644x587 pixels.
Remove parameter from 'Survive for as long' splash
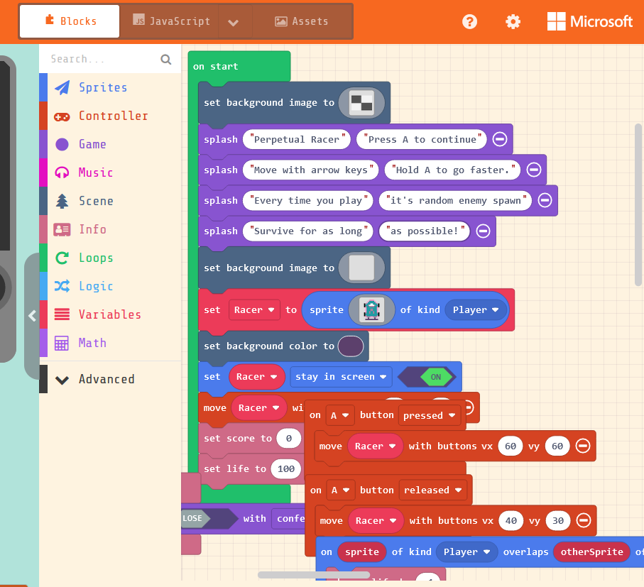point(483,231)
